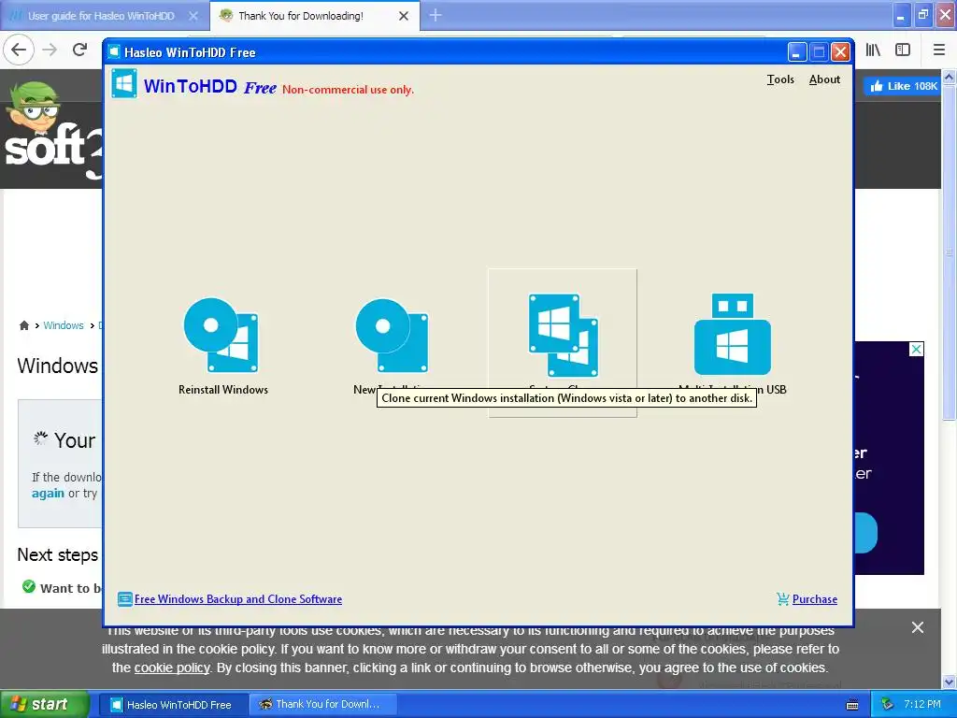The height and width of the screenshot is (718, 957).
Task: Open the browser Library icon
Action: (x=873, y=50)
